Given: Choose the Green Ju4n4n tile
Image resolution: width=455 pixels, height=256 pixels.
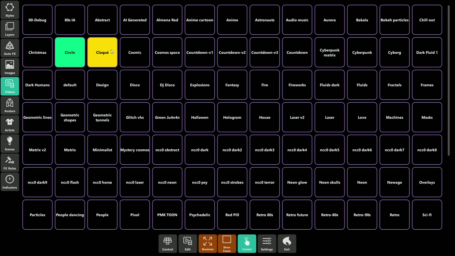Looking at the screenshot, I should (x=167, y=117).
